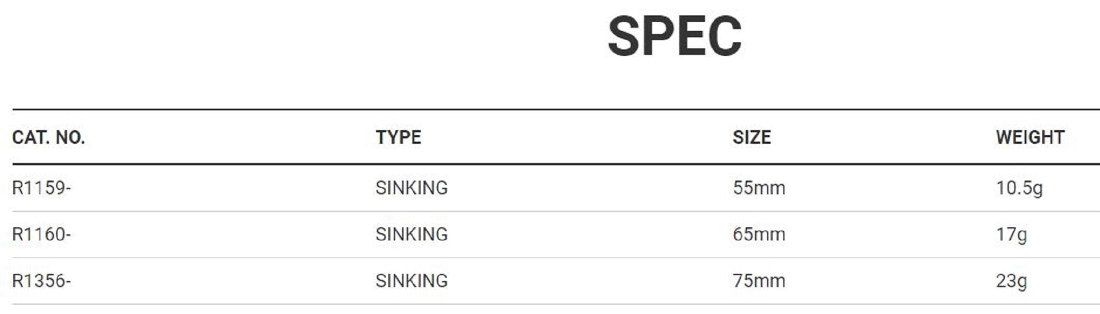This screenshot has width=1100, height=314.
Task: Click SINKING type in the R1160- row
Action: click(411, 234)
